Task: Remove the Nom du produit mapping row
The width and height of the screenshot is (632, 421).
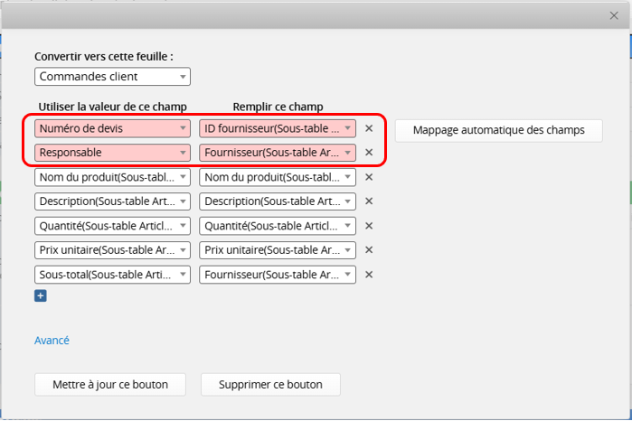Action: point(369,177)
